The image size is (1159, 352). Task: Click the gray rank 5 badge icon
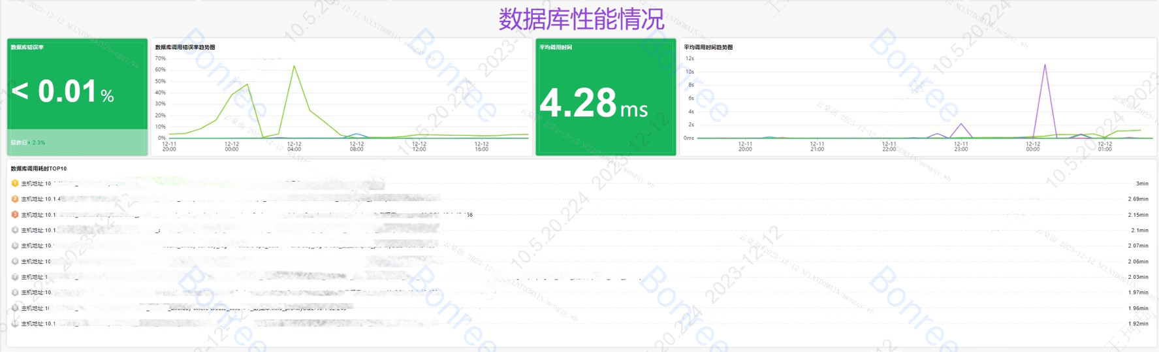coord(15,246)
